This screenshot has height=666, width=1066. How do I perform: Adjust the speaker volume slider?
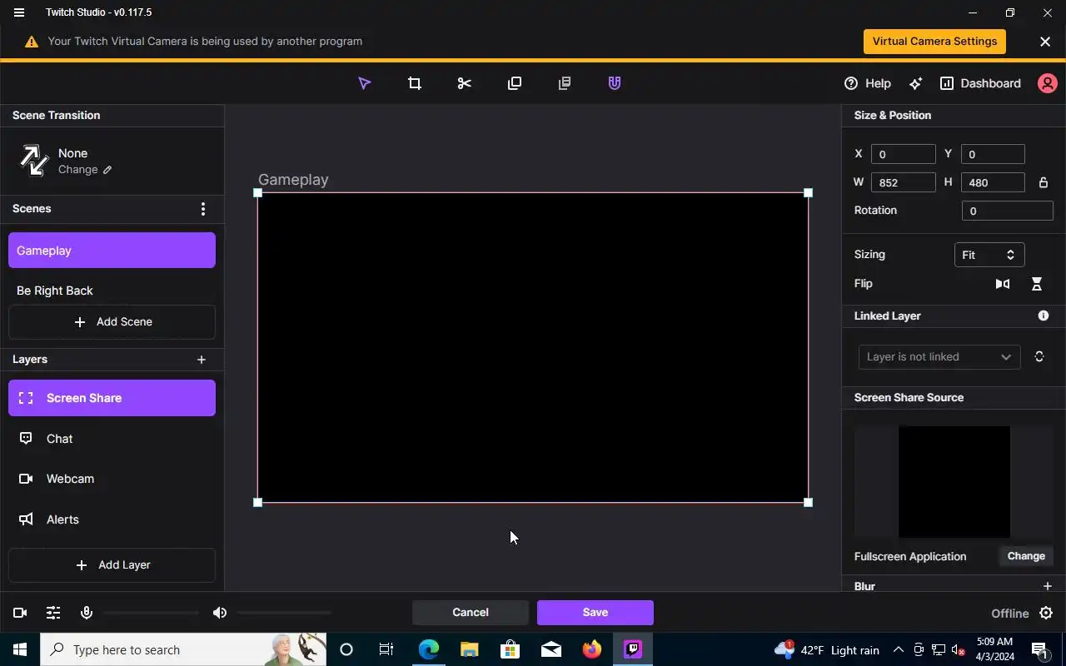[x=284, y=613]
